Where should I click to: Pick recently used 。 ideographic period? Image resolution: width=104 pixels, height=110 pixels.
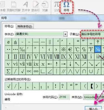(29, 86)
